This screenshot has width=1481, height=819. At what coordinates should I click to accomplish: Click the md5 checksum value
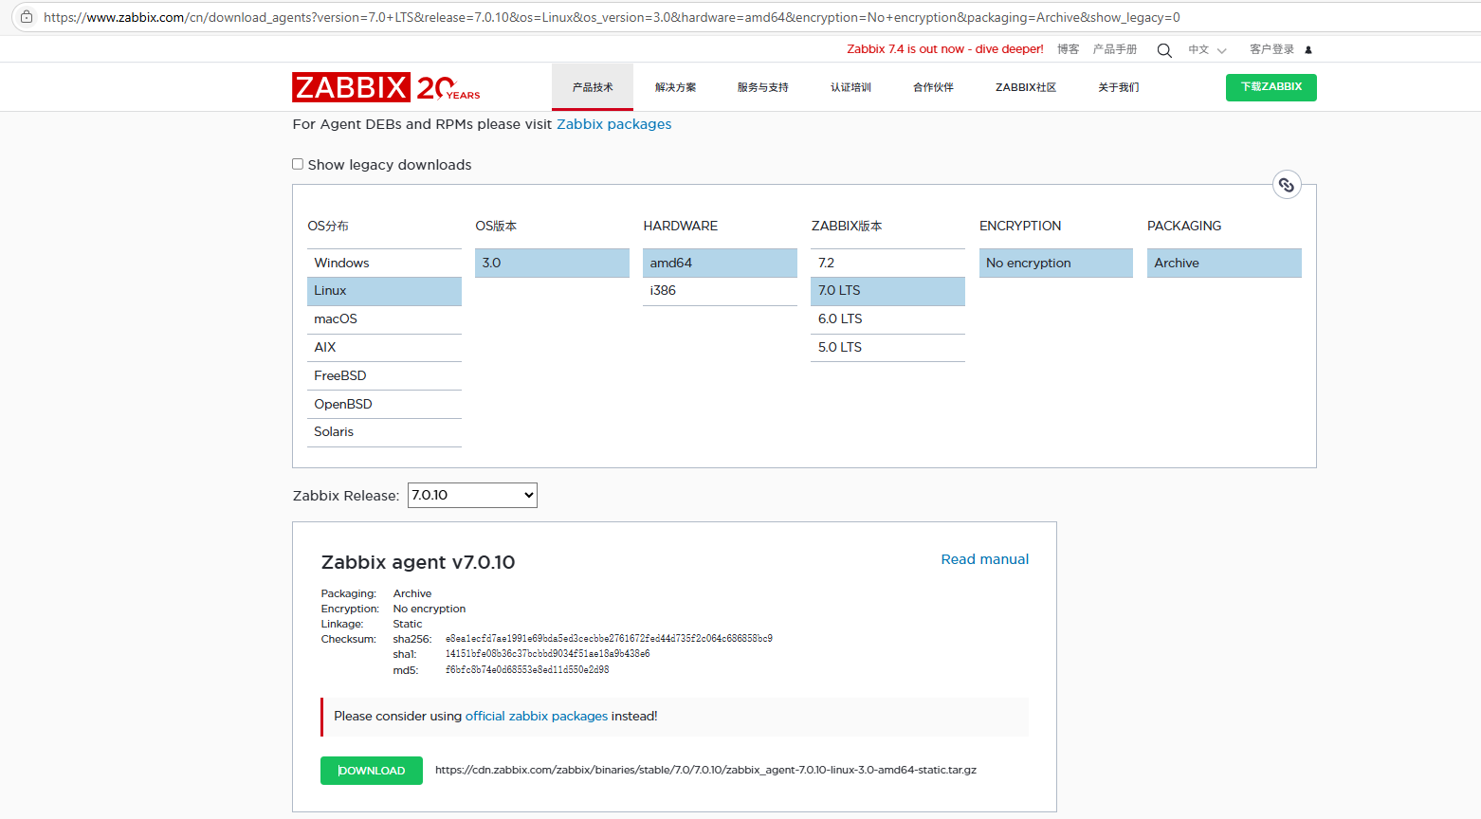pyautogui.click(x=527, y=670)
